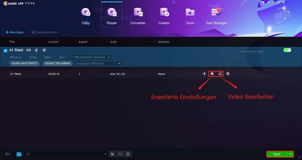
Task: Open the Angepasst (iPhone 6) profile dropdown
Action: coord(99,64)
